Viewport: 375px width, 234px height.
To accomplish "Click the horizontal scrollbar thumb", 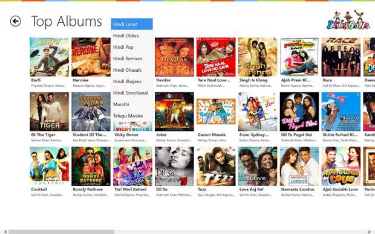I will click(x=62, y=232).
